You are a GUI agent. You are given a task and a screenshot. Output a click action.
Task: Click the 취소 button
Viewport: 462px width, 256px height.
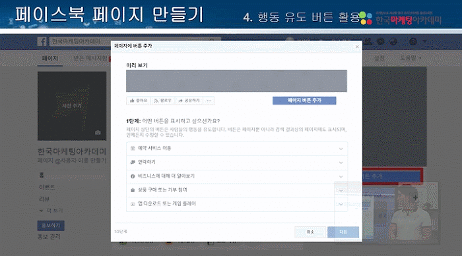(310, 232)
